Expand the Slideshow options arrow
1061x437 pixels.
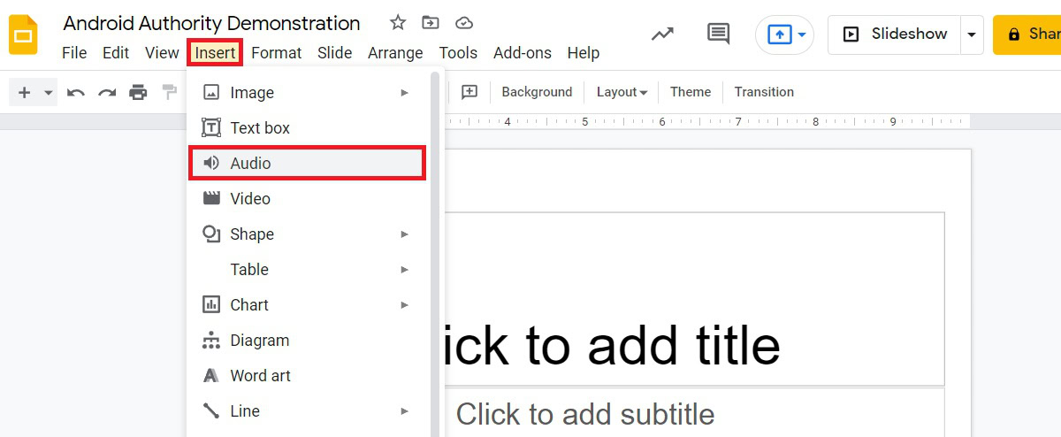tap(972, 34)
